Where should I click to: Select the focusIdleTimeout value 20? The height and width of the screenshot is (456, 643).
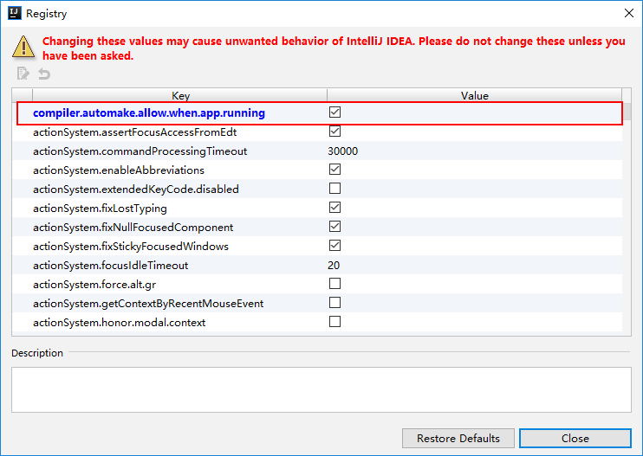(x=334, y=266)
